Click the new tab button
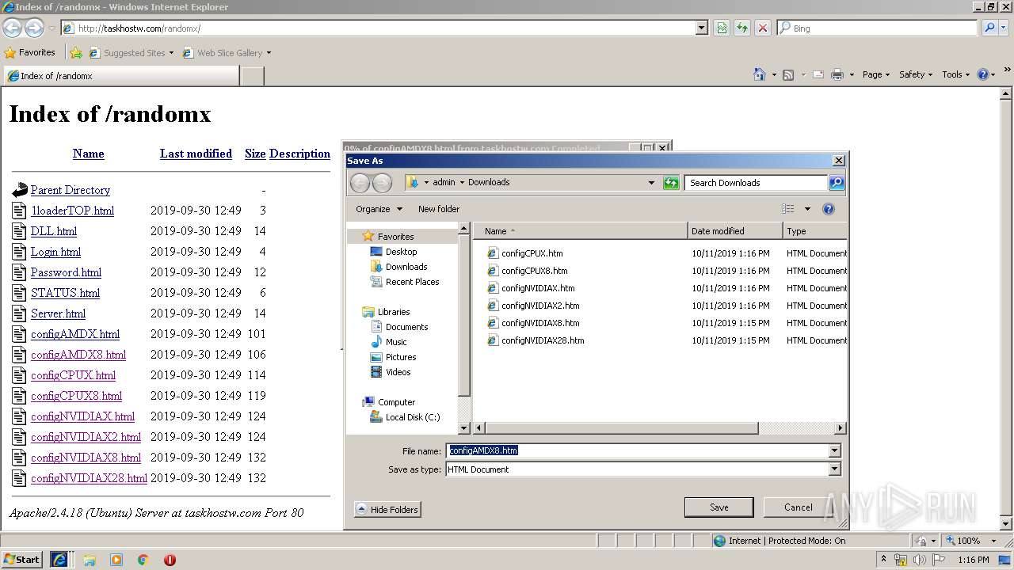Screen dimensions: 1014x570 point(252,76)
